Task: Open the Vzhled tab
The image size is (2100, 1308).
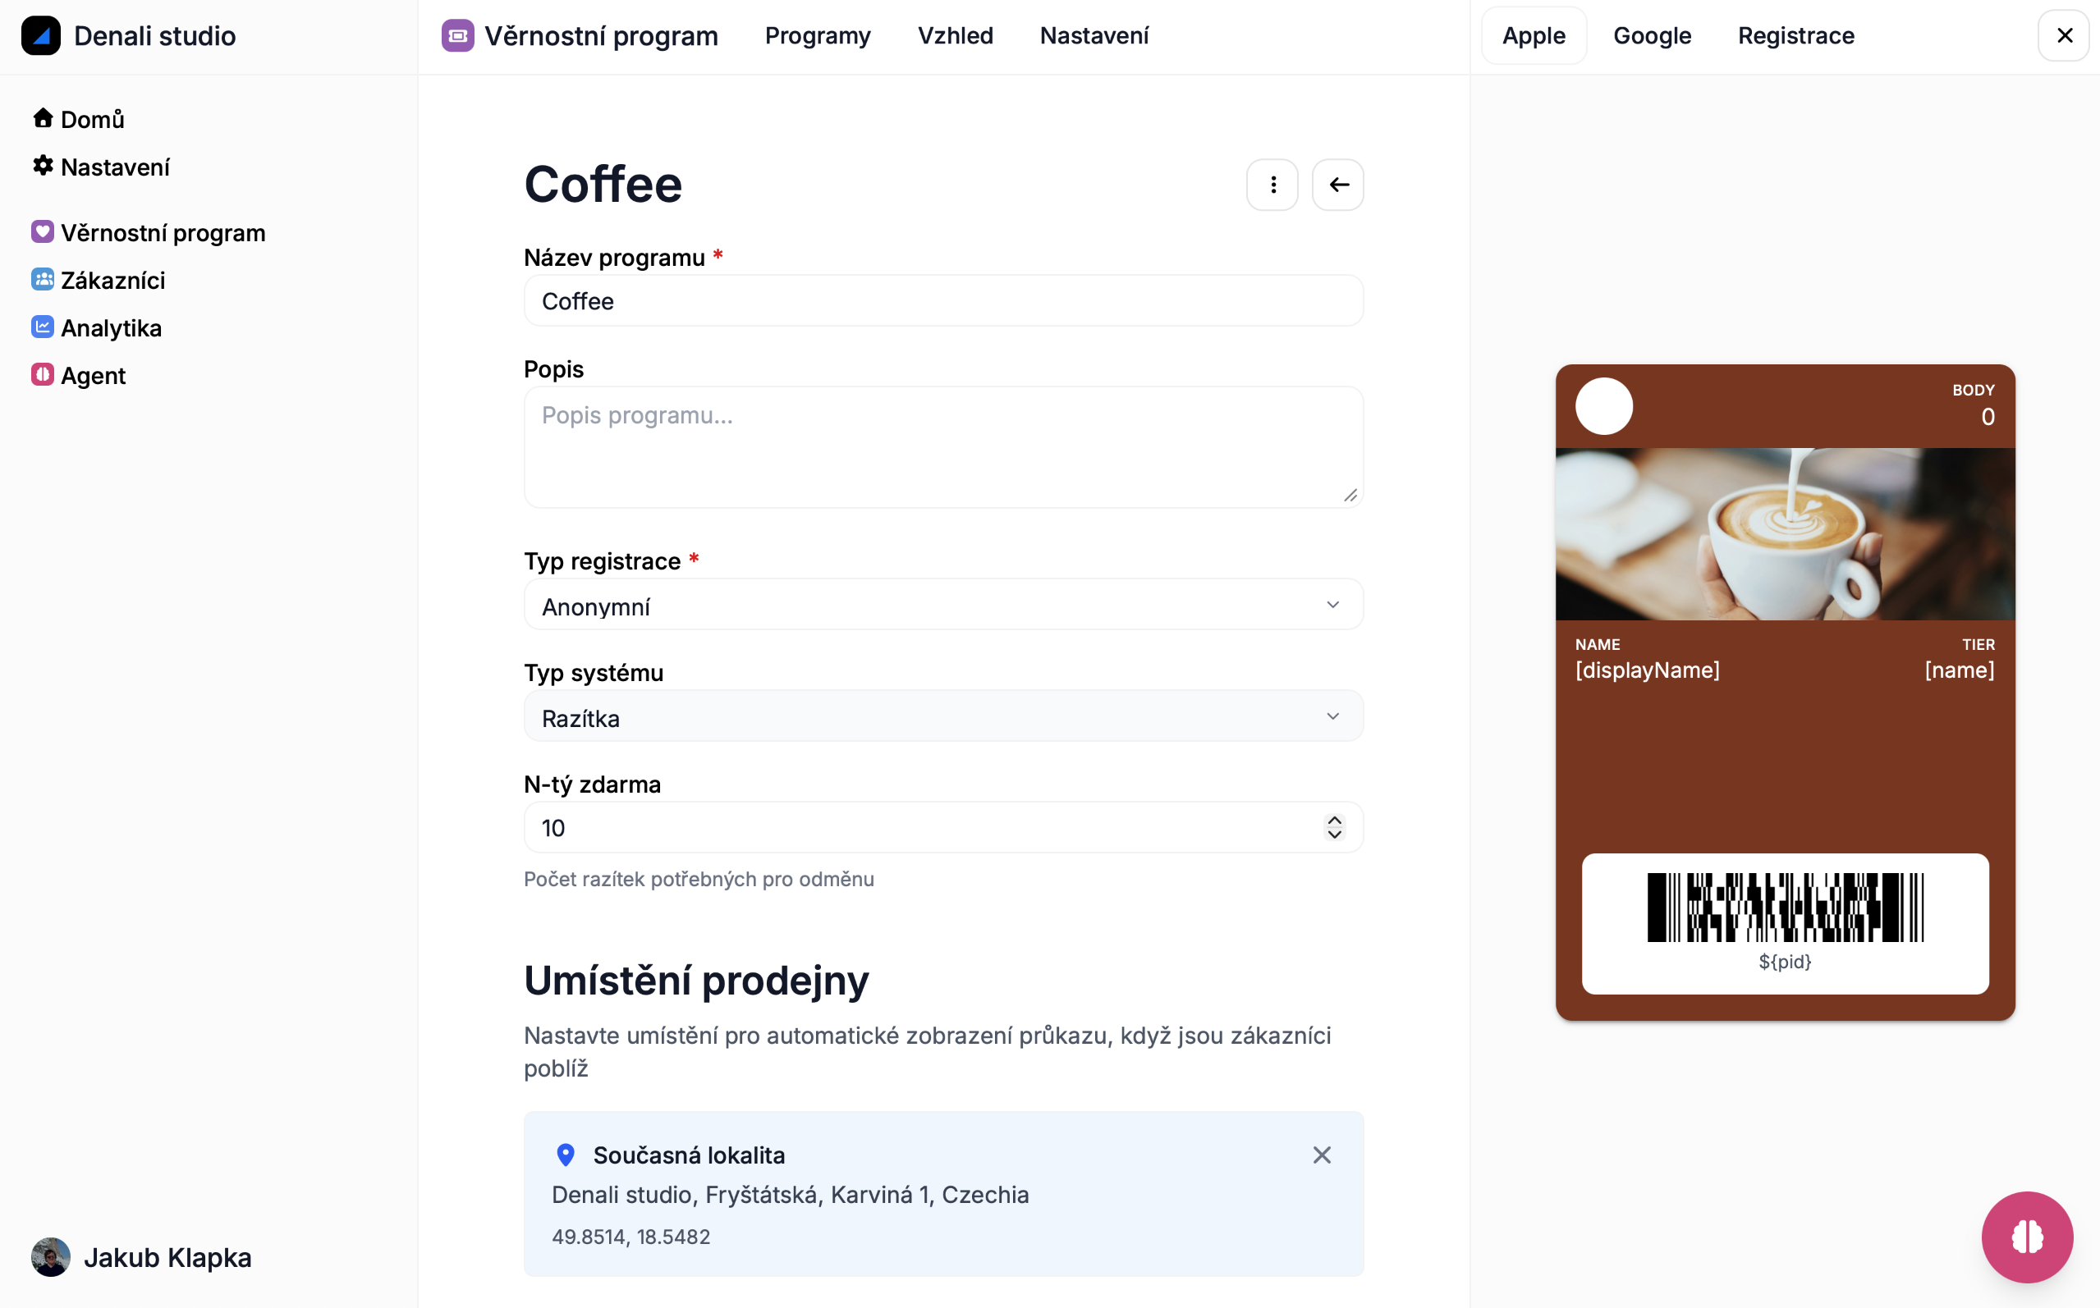Action: (956, 35)
